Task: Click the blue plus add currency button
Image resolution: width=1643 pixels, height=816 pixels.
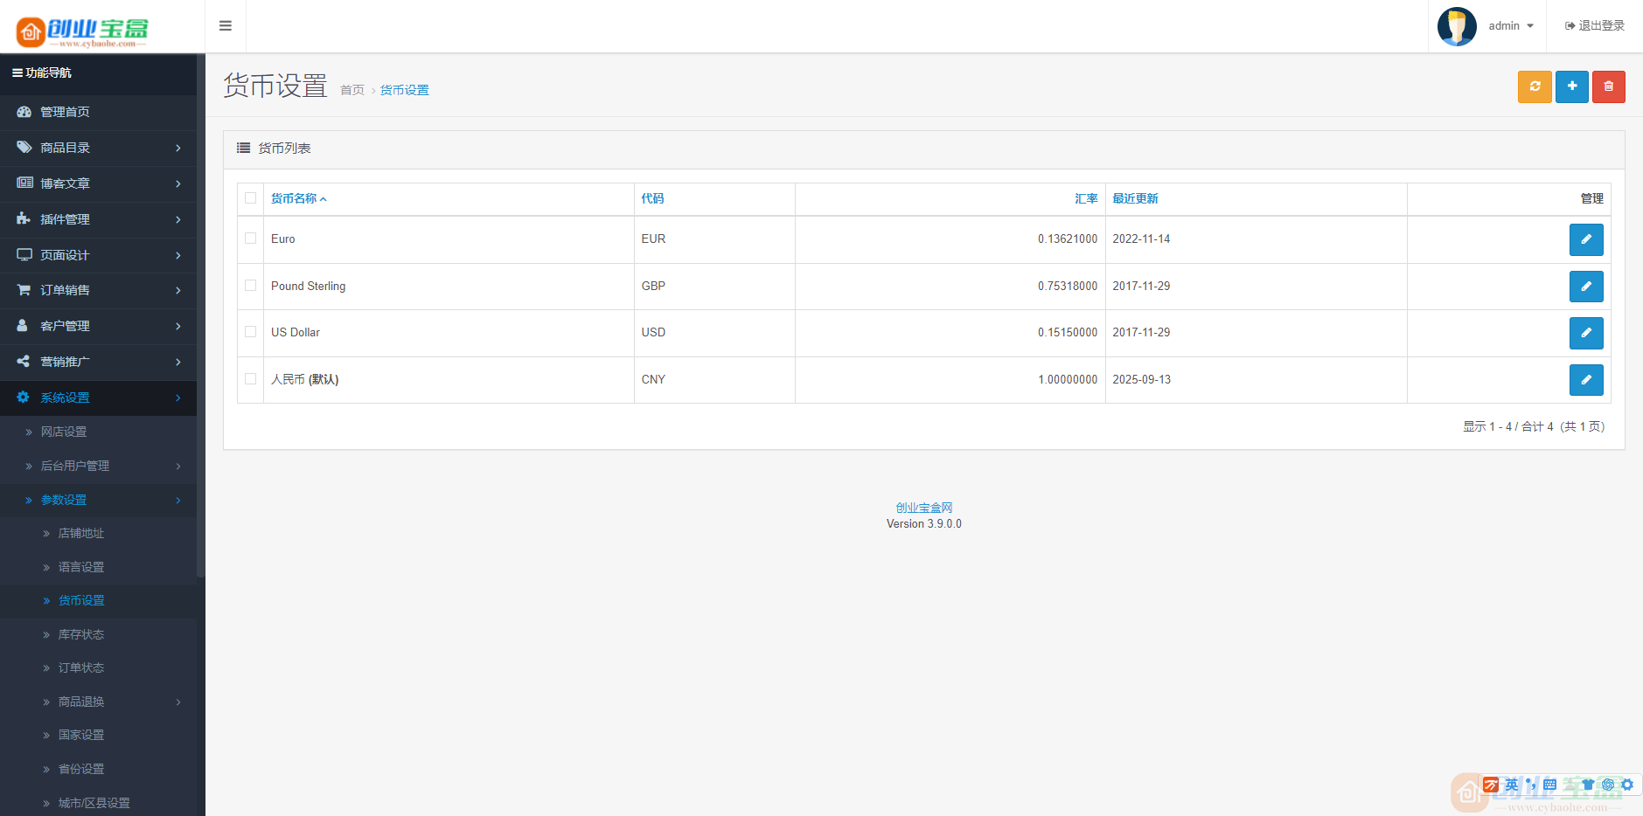Action: click(1571, 86)
